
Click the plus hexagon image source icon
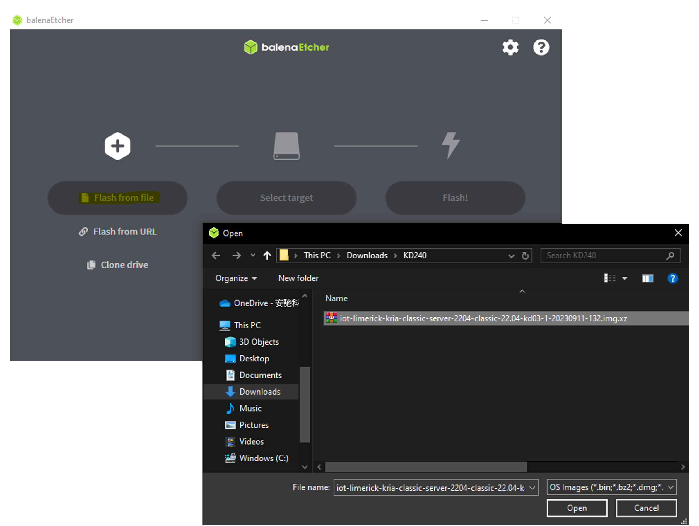[x=117, y=146]
